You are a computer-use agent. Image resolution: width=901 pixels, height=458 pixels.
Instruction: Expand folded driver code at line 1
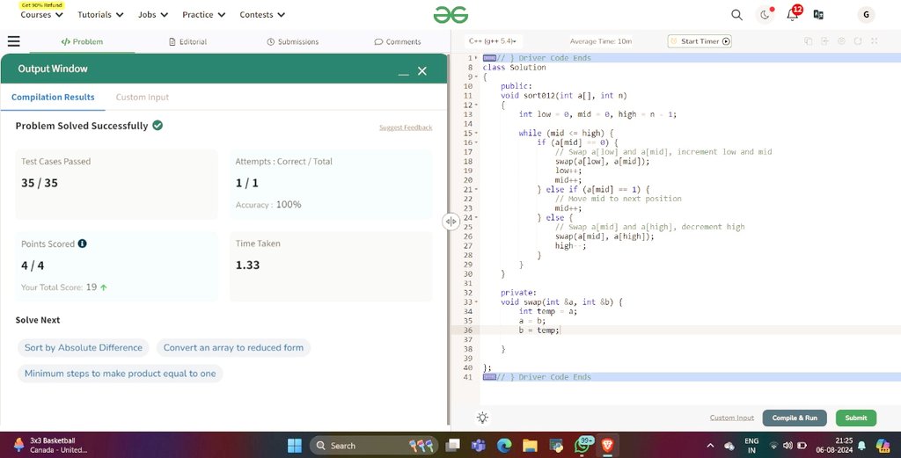(x=476, y=58)
